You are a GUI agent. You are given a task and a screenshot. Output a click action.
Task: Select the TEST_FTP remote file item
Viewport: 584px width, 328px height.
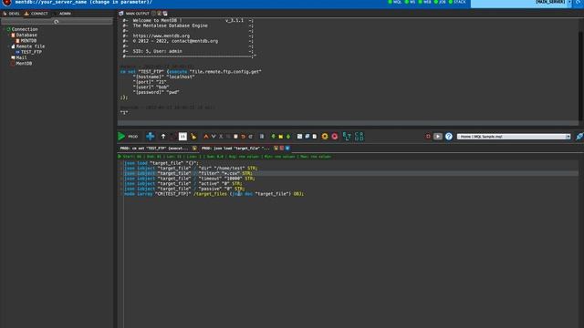pyautogui.click(x=31, y=52)
